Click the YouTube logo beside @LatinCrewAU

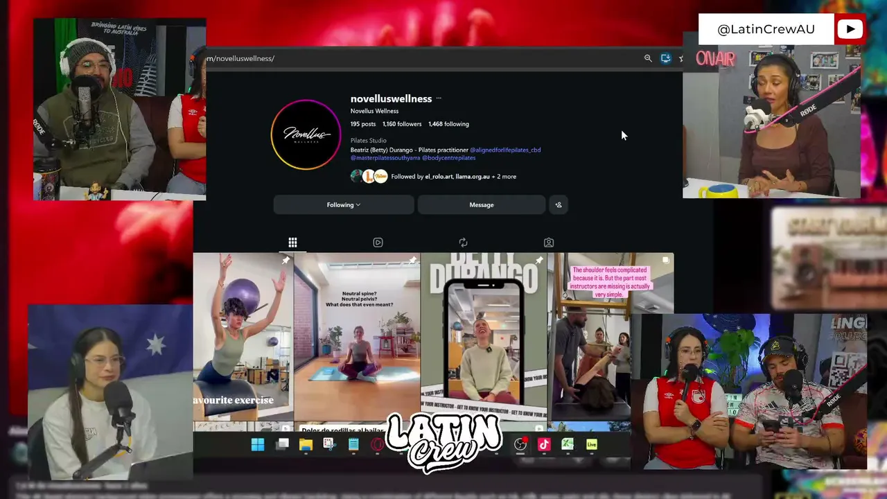pos(850,29)
